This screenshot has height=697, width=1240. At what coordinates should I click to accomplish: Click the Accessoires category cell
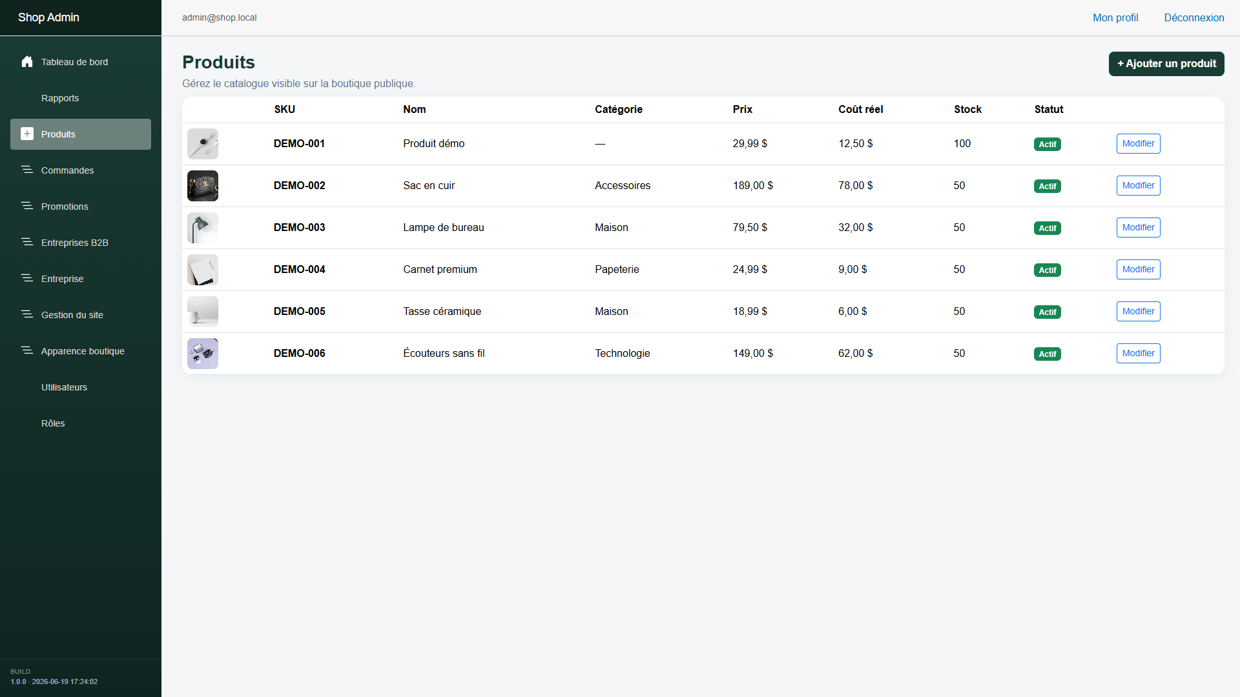pos(623,185)
